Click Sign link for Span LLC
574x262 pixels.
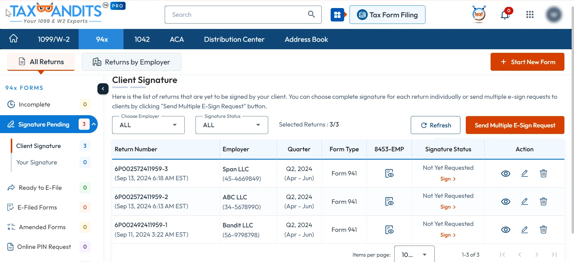click(x=448, y=179)
